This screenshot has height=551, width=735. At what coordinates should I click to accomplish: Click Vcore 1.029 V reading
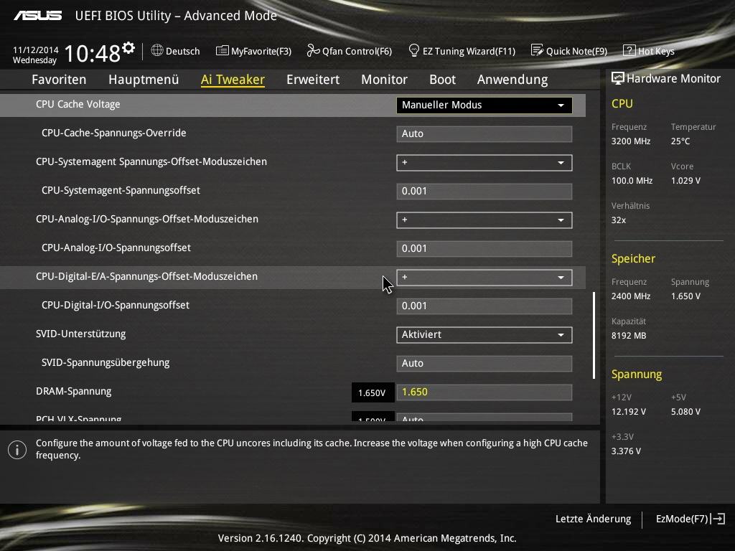click(685, 180)
